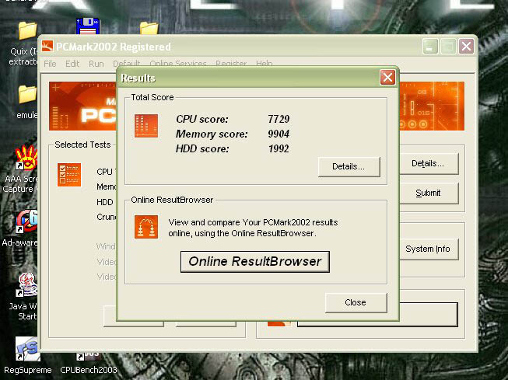The width and height of the screenshot is (508, 380).
Task: Click the PCMark2002 title bar logo icon
Action: (47, 47)
